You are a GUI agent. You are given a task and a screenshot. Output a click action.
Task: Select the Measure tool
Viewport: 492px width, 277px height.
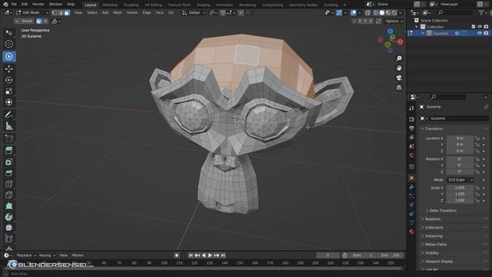point(8,126)
